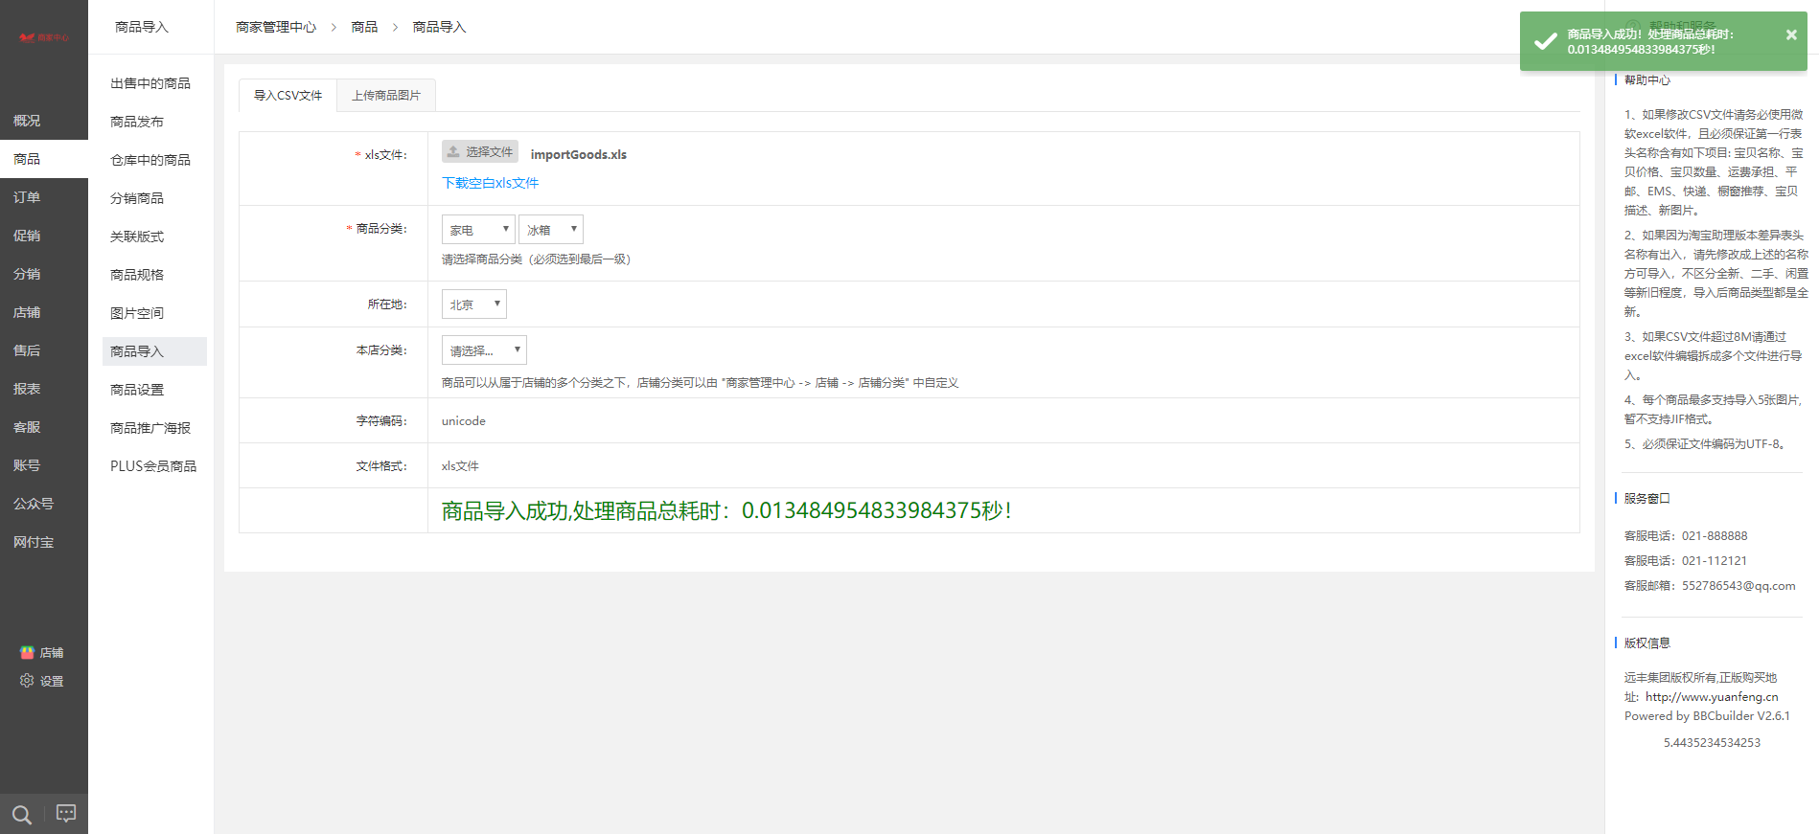Go to PLUS会员商品 submenu
The image size is (1819, 834).
tap(154, 466)
